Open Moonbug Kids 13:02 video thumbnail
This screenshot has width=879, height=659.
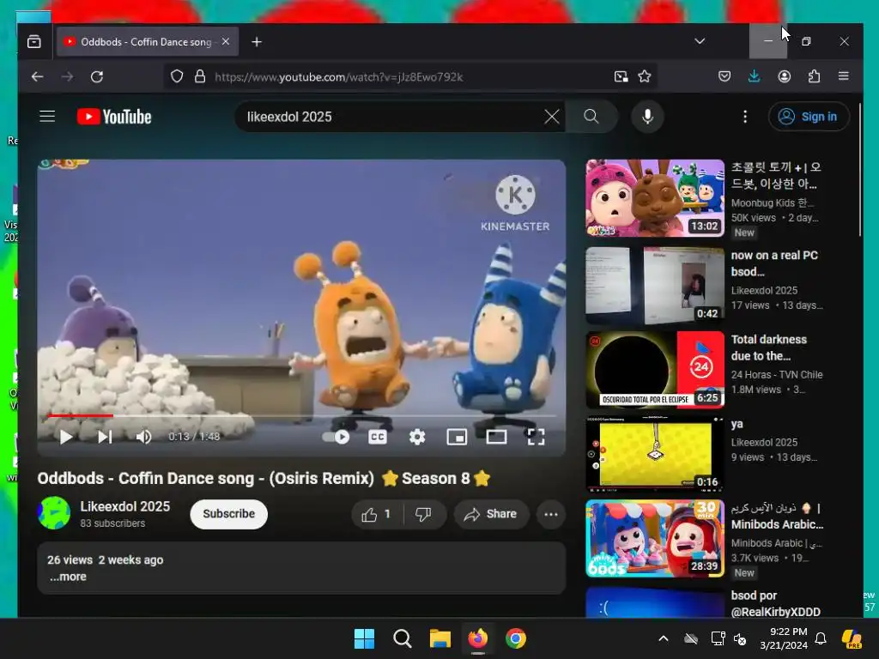(655, 198)
